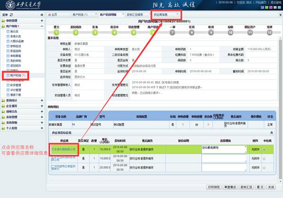This screenshot has width=283, height=198.
Task: Click the folder icon beside 个人信息
Action: [x=3, y=128]
